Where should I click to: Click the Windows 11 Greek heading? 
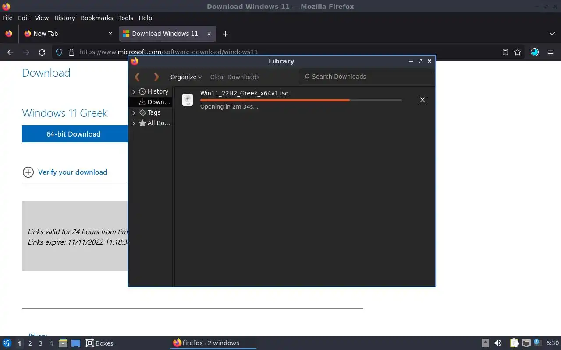(65, 113)
